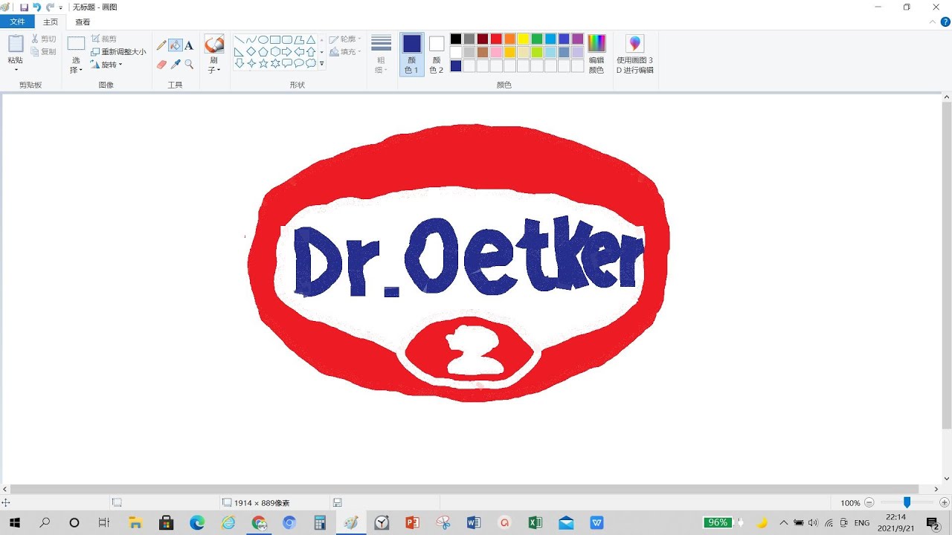Choose the Hexagon shape
This screenshot has width=952, height=535.
pyautogui.click(x=275, y=52)
